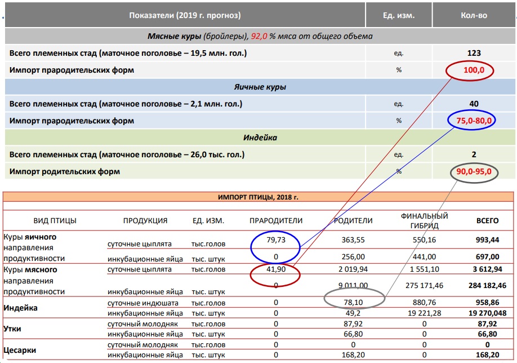Select the total '958,86'

[x=487, y=302]
